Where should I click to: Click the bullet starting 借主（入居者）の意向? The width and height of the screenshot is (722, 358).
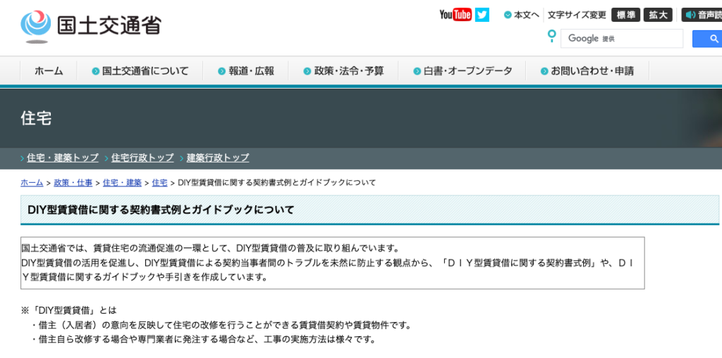[x=221, y=326]
